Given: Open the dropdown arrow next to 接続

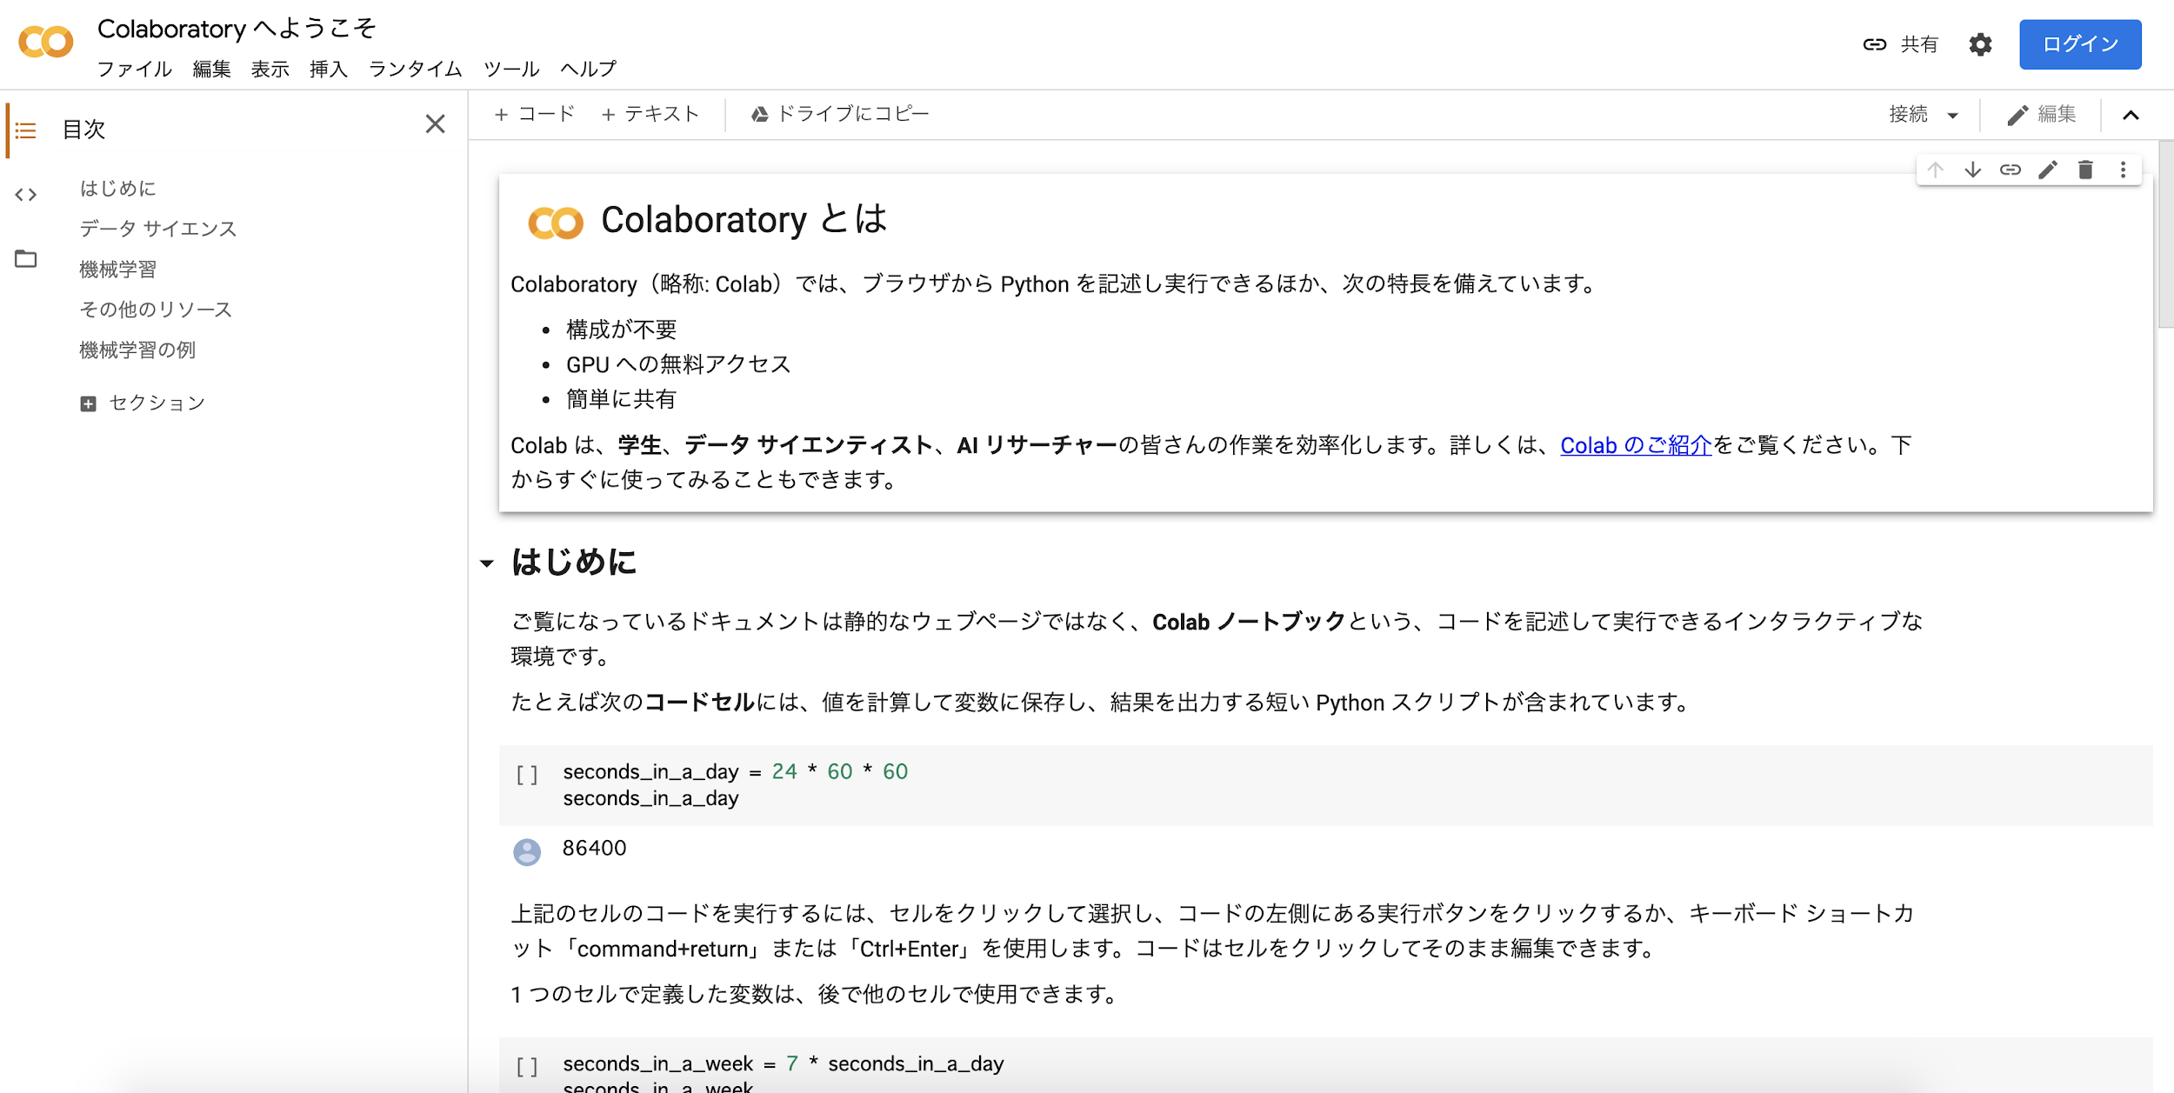Looking at the screenshot, I should coord(1953,116).
